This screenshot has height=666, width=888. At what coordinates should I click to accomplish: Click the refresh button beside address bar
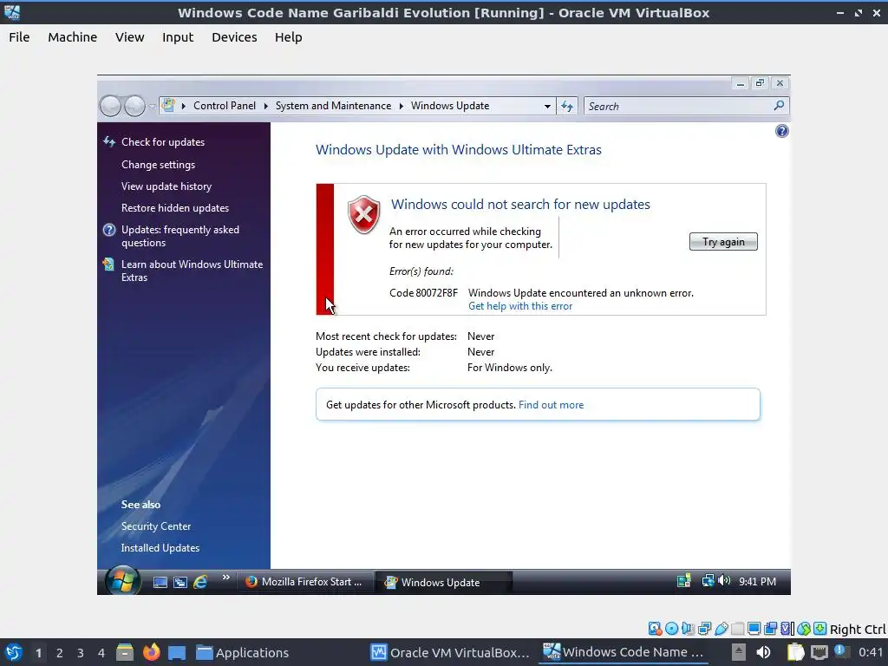pos(567,106)
